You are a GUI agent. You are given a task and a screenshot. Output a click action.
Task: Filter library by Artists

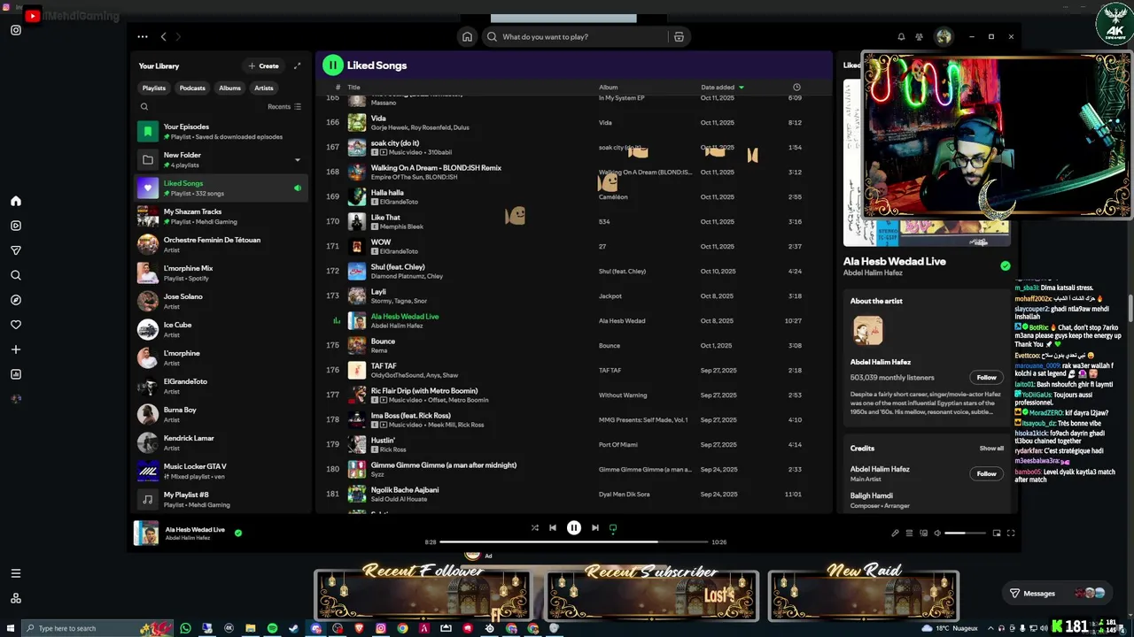(x=264, y=88)
